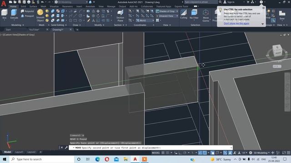Close the CTRL sub-selection tooltip
The width and height of the screenshot is (291, 163).
(x=263, y=8)
